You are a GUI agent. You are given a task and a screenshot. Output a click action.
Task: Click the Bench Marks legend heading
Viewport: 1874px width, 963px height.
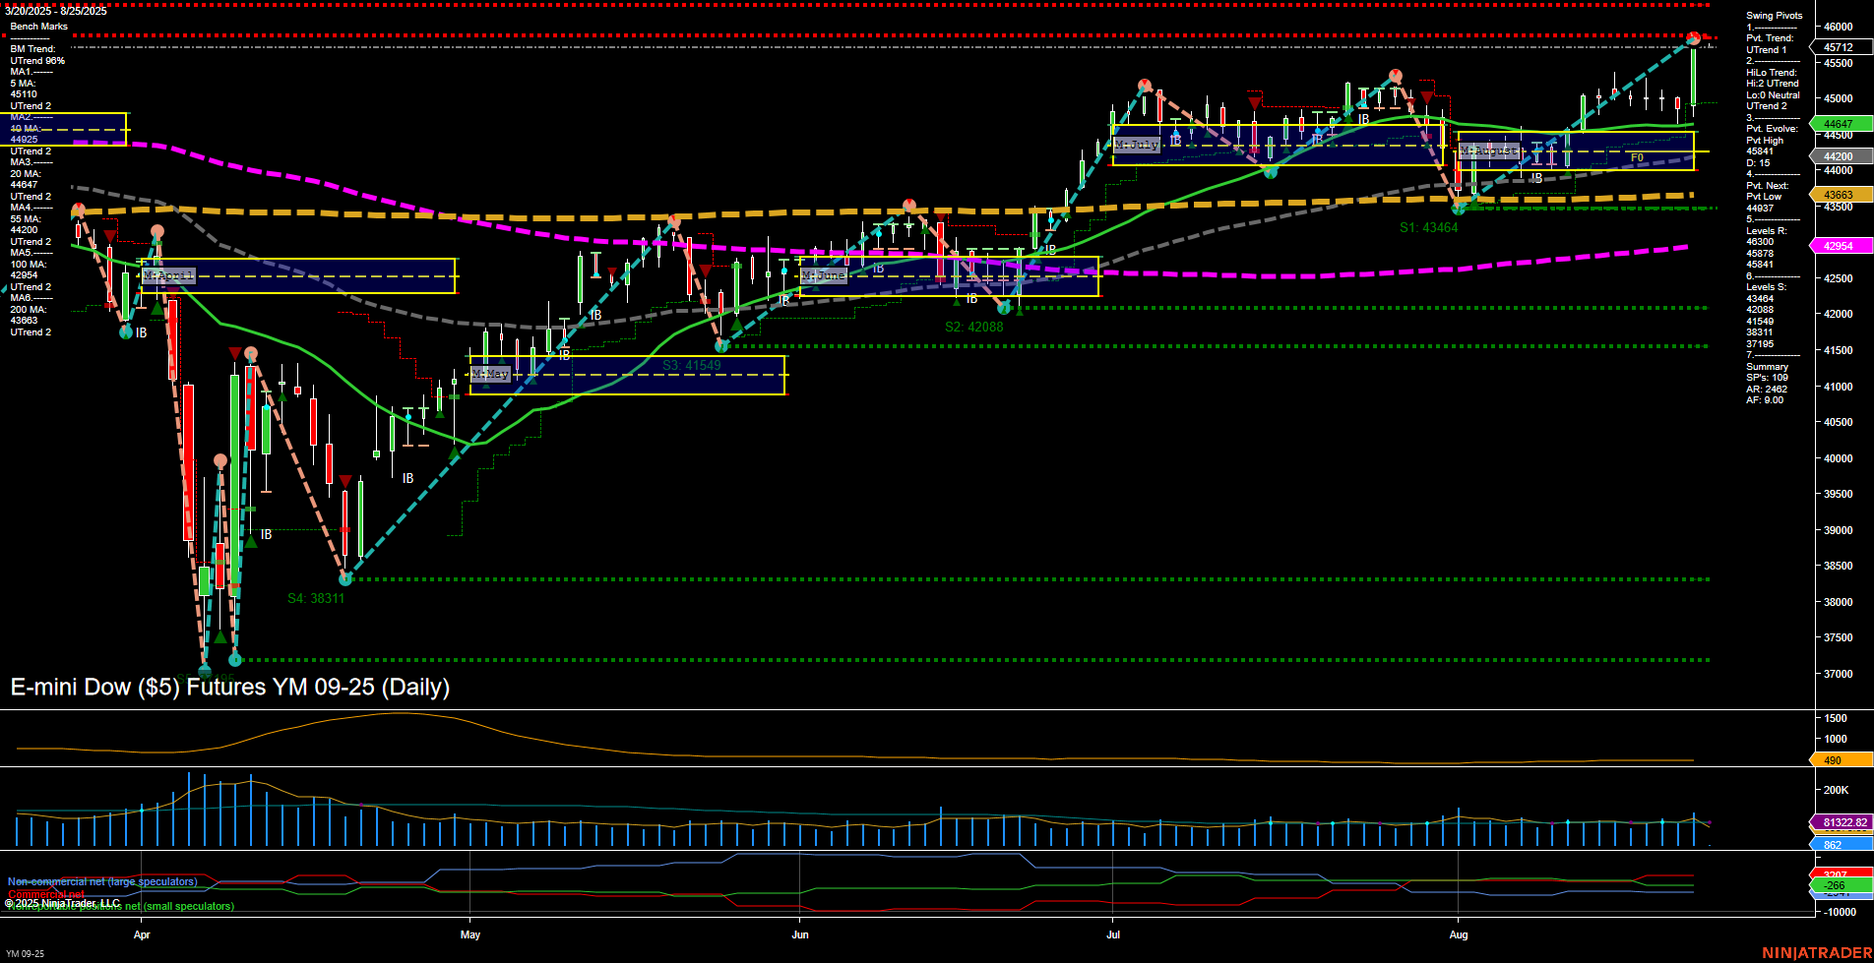37,26
